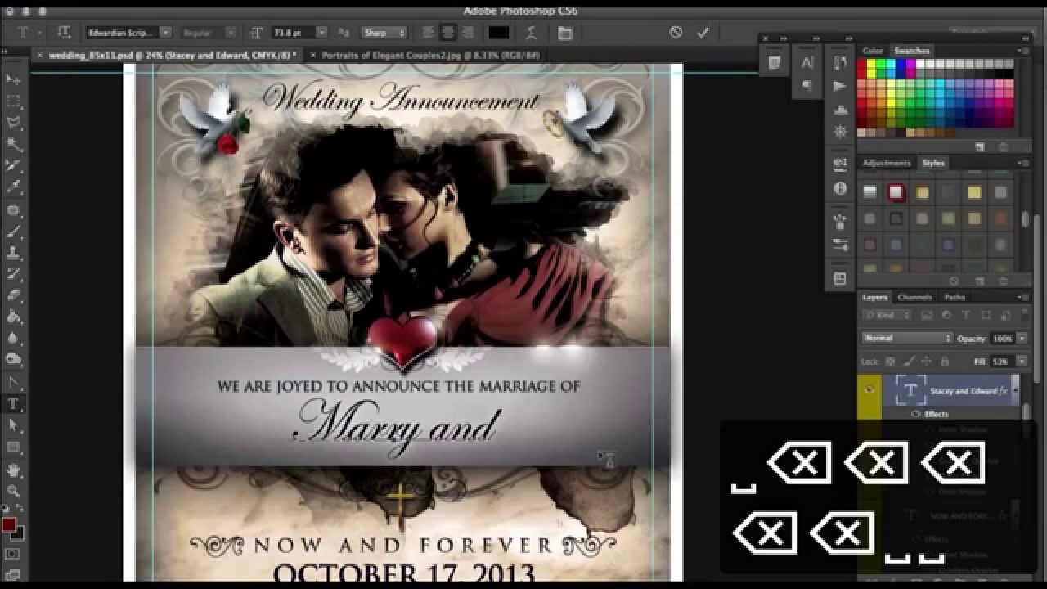Open the collapsed Character panel icon
Image resolution: width=1047 pixels, height=589 pixels.
pos(807,63)
